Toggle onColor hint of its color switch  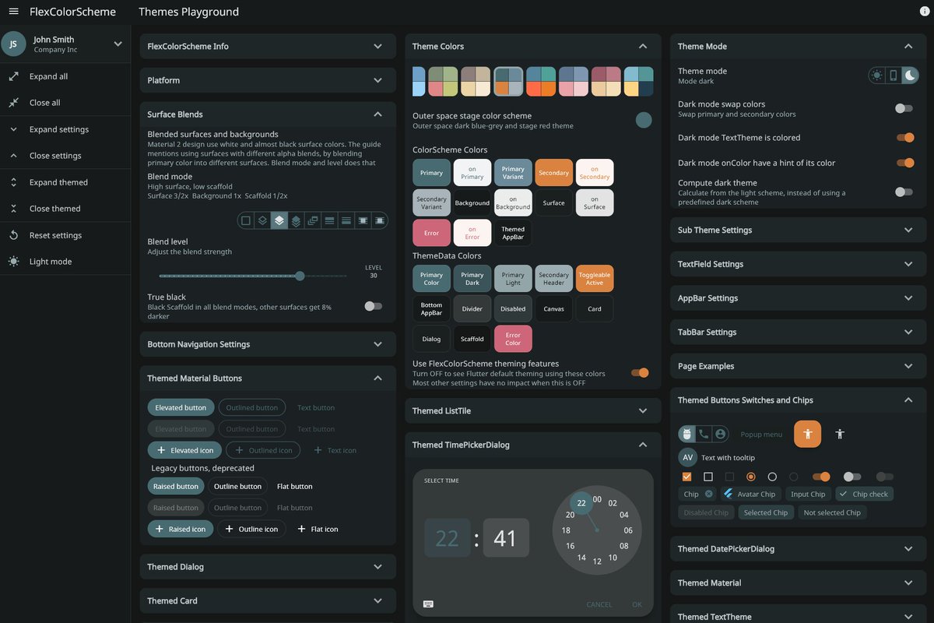pyautogui.click(x=904, y=163)
